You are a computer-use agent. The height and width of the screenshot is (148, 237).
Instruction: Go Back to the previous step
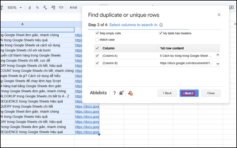click(167, 93)
